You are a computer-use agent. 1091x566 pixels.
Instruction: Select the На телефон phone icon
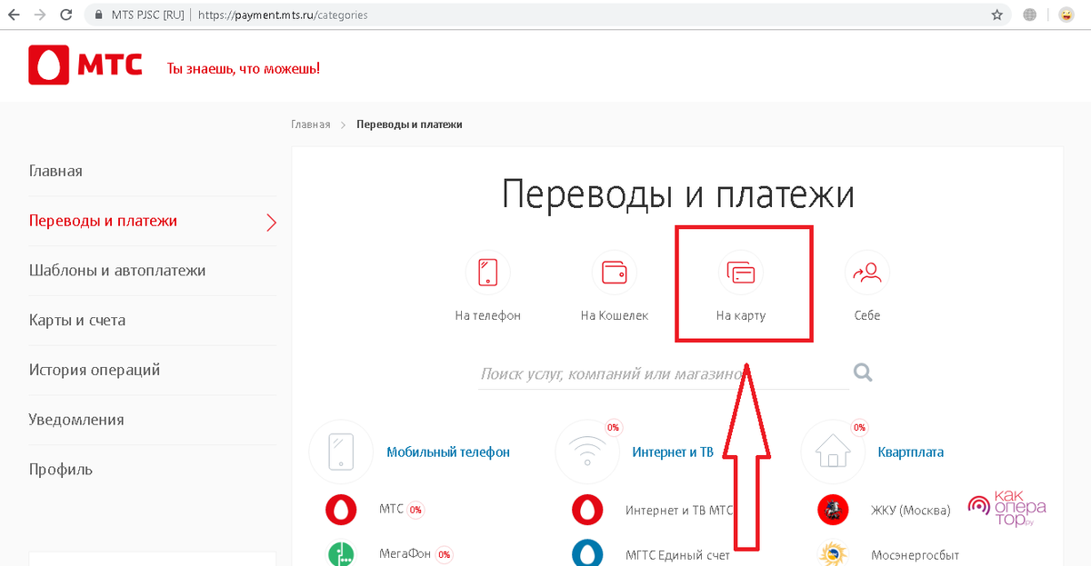click(x=488, y=273)
